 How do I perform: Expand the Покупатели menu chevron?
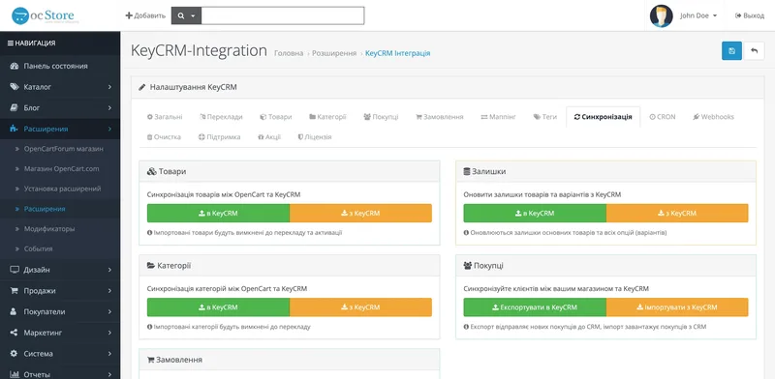coord(109,312)
